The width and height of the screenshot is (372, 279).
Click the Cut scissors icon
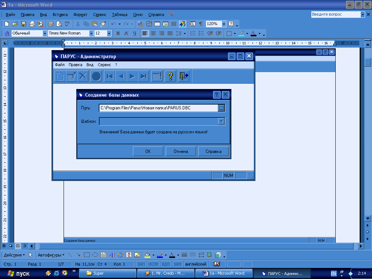pos(78,24)
